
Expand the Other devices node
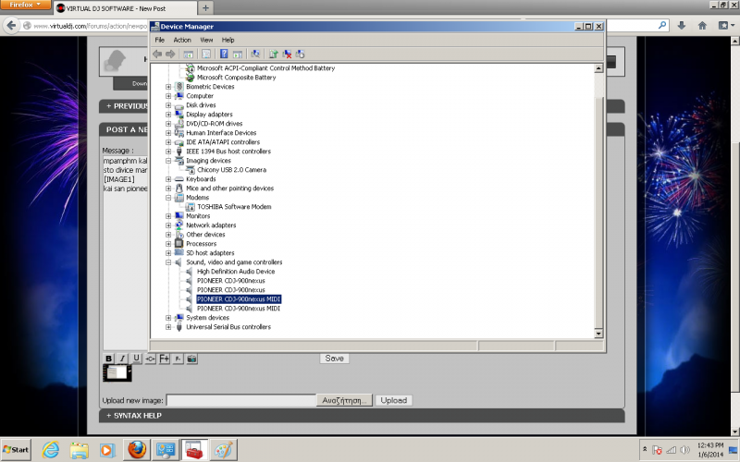click(168, 235)
